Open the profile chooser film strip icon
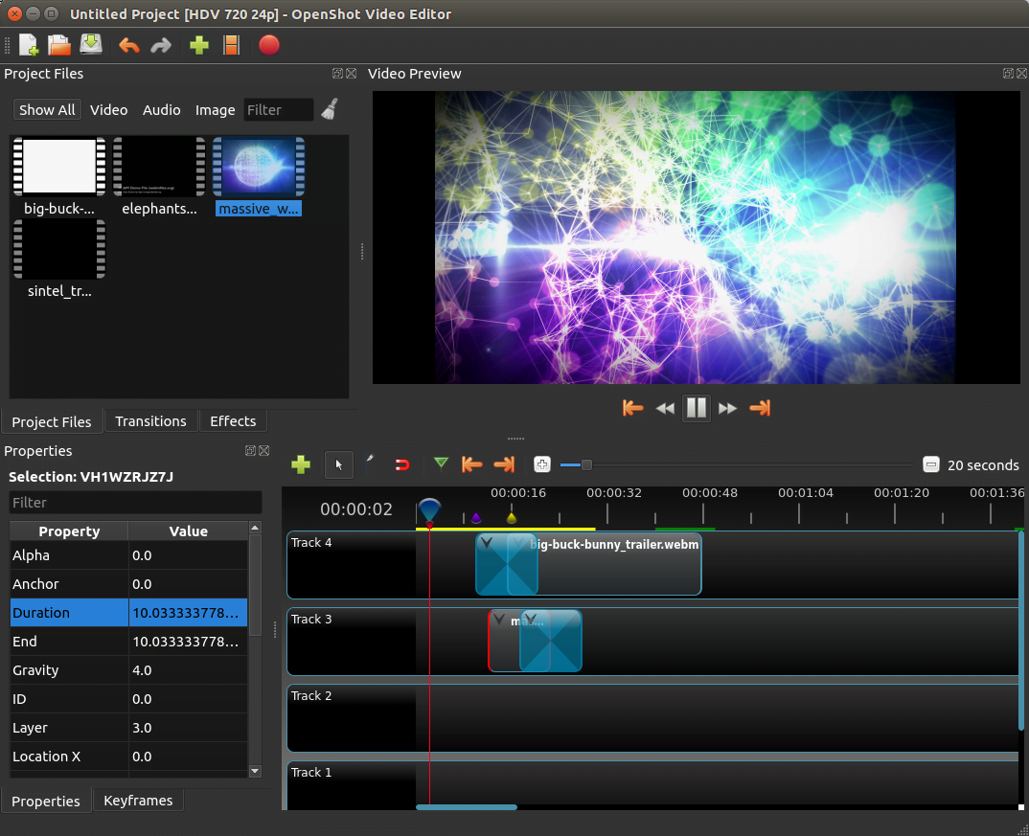1029x836 pixels. tap(231, 45)
